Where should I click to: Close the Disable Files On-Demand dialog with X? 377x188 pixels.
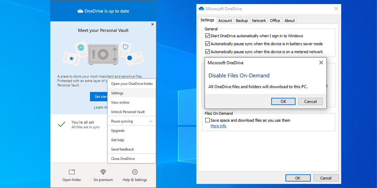pos(321,63)
